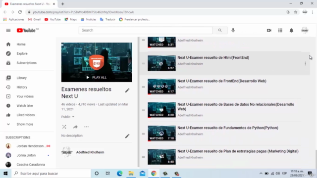This screenshot has height=178, width=317.
Task: Open the Create video camera icon
Action: pos(269,31)
